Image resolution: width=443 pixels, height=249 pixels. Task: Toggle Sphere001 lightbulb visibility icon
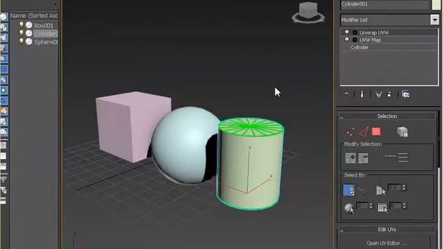click(x=21, y=41)
